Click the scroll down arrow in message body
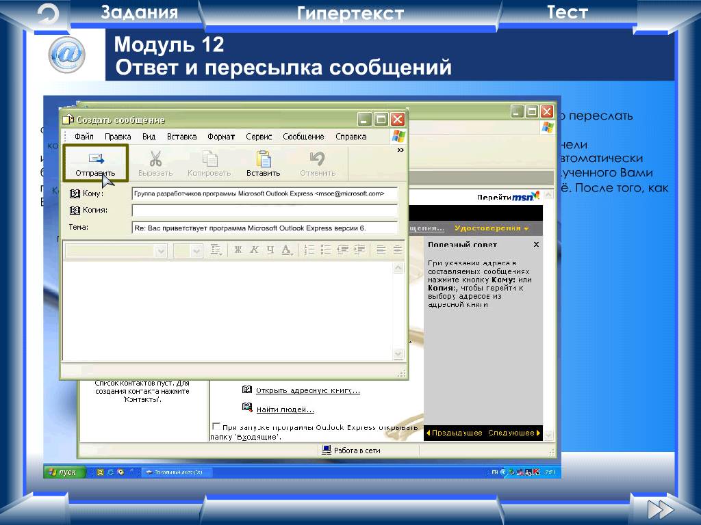 click(398, 354)
